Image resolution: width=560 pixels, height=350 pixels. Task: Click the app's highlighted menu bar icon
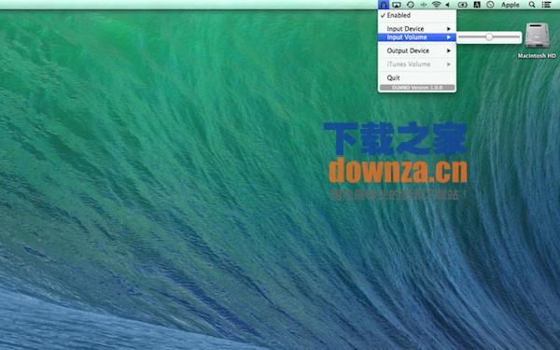pos(384,5)
